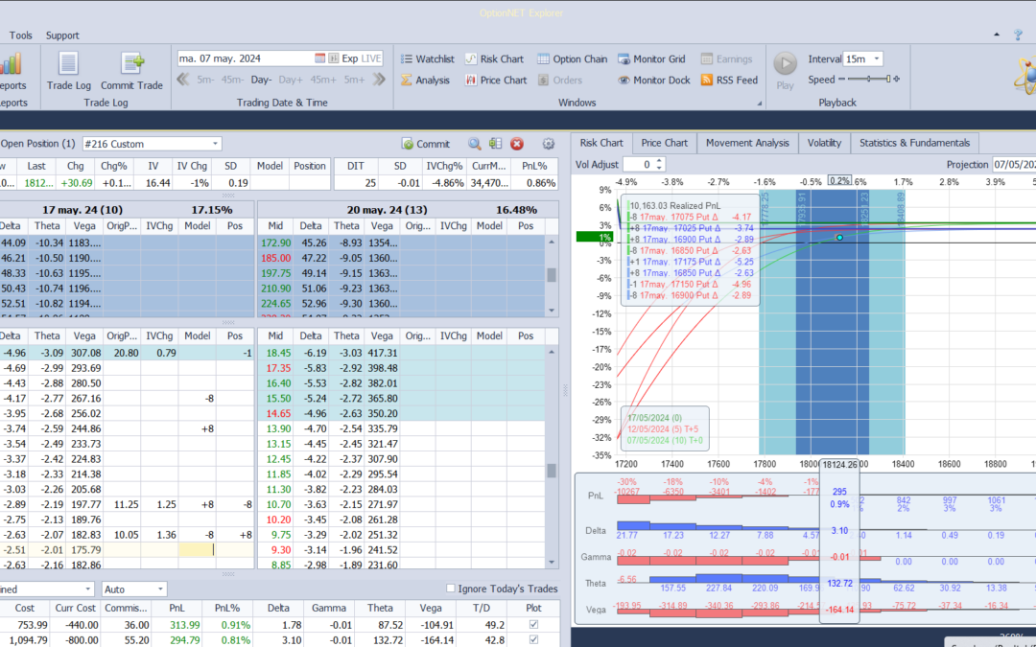Viewport: 1036px width, 647px height.
Task: Switch to the Price Chart tab
Action: [664, 143]
